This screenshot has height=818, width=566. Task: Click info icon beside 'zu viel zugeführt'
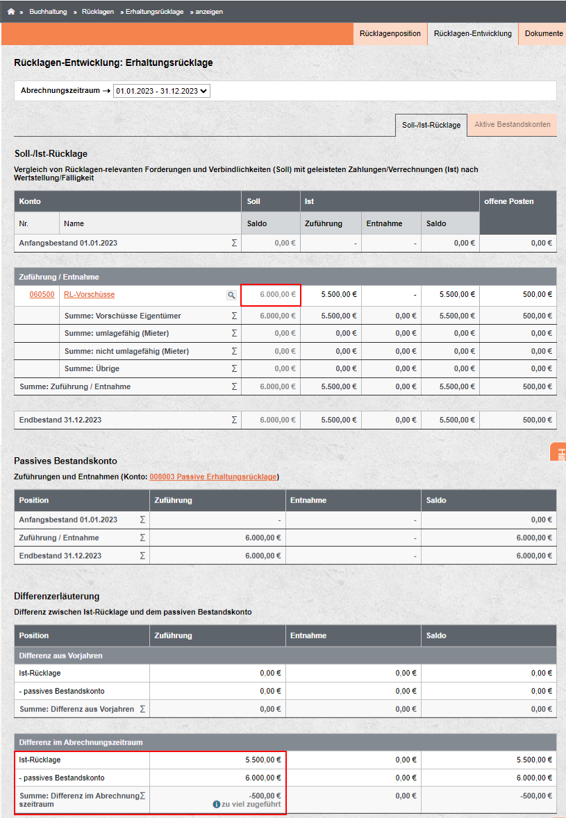click(x=216, y=804)
